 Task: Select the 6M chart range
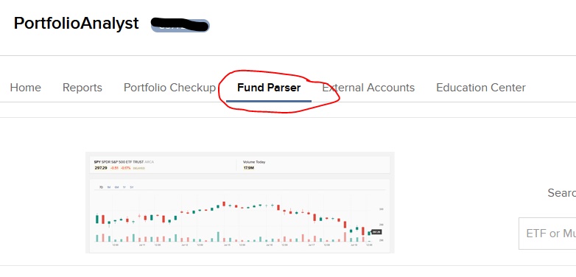pyautogui.click(x=116, y=187)
